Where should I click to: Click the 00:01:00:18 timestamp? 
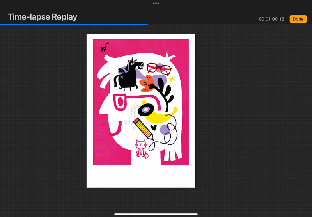[x=271, y=19]
